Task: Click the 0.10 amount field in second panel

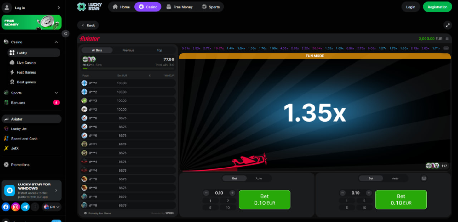Action: [x=356, y=193]
